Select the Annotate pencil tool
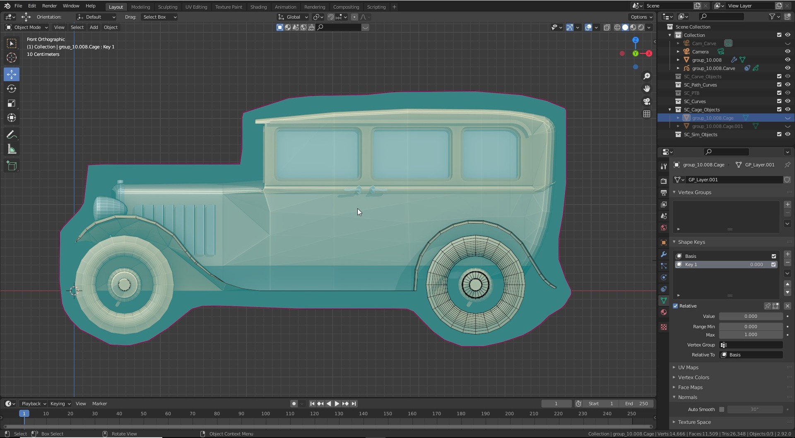This screenshot has width=795, height=438. coord(12,135)
